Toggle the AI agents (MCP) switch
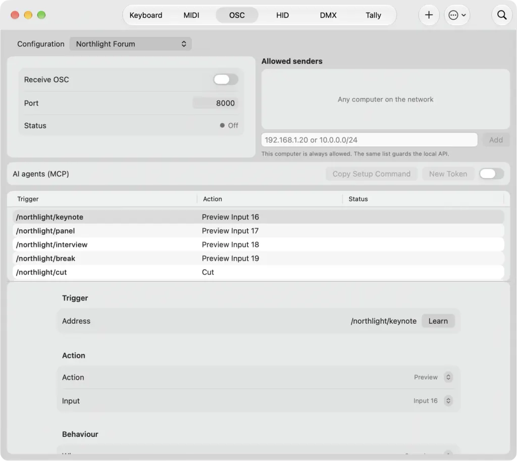 tap(491, 174)
